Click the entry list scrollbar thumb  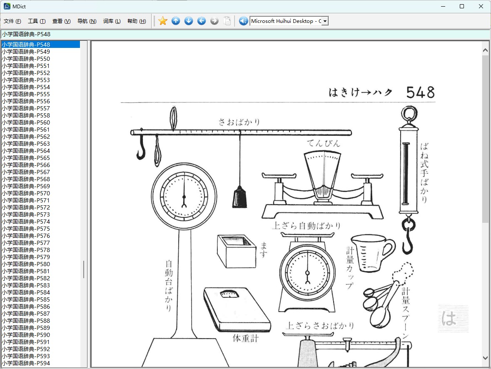tap(84, 269)
